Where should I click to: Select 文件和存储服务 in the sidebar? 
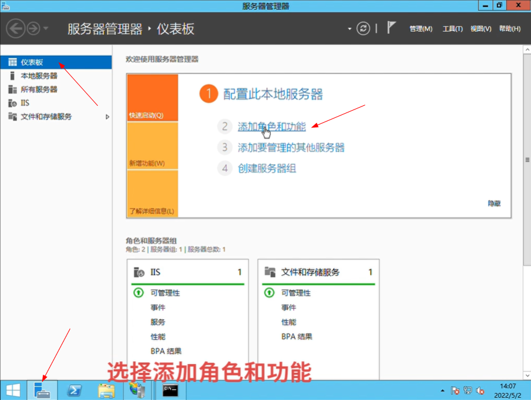click(x=56, y=117)
